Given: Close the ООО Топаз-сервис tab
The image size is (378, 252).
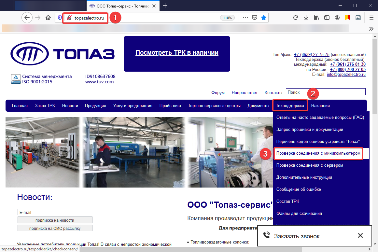Looking at the screenshot, I should click(x=154, y=6).
